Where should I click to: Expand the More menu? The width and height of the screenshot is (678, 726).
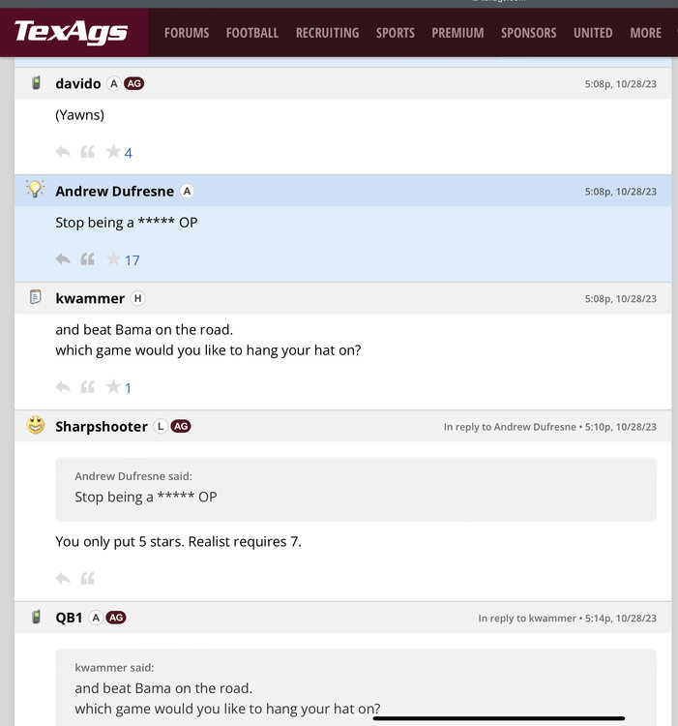[645, 33]
